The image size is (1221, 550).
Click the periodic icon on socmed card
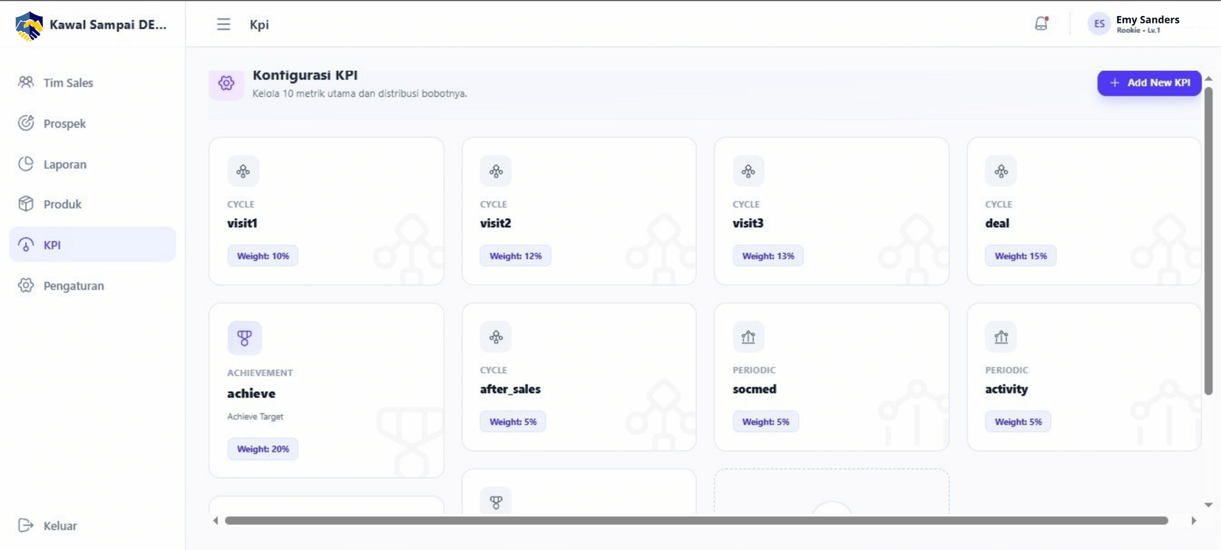point(748,336)
